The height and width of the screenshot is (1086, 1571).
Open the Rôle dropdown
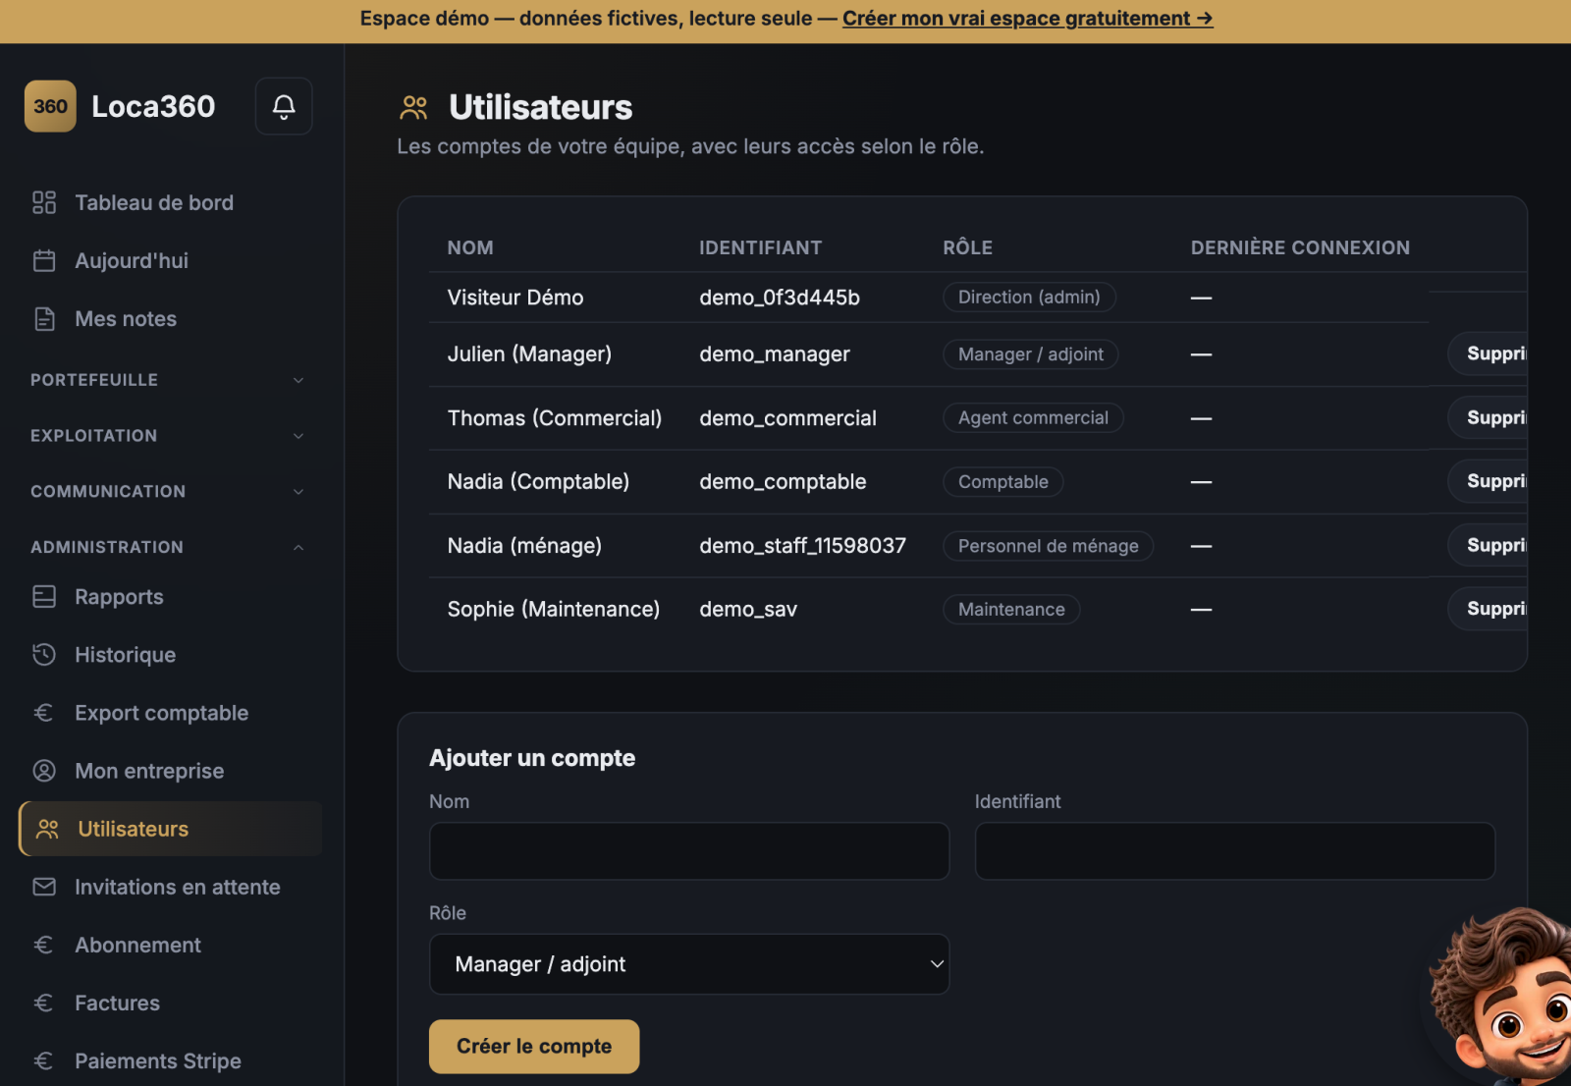tap(689, 964)
